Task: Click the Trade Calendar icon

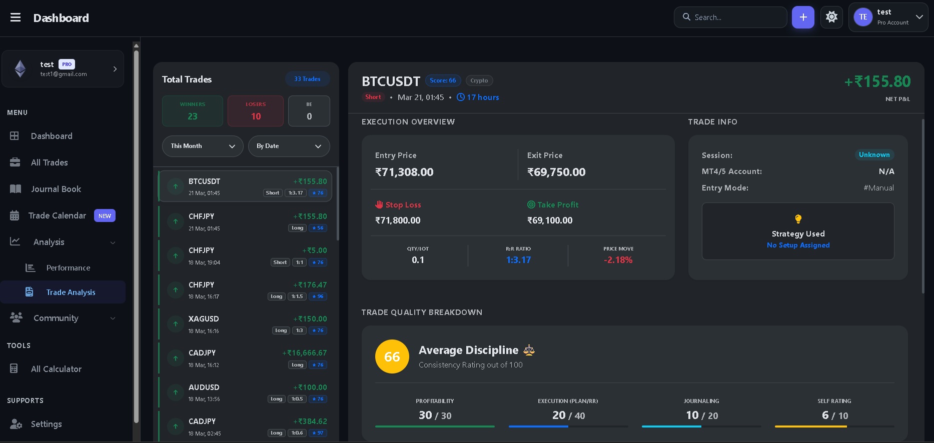Action: point(15,215)
